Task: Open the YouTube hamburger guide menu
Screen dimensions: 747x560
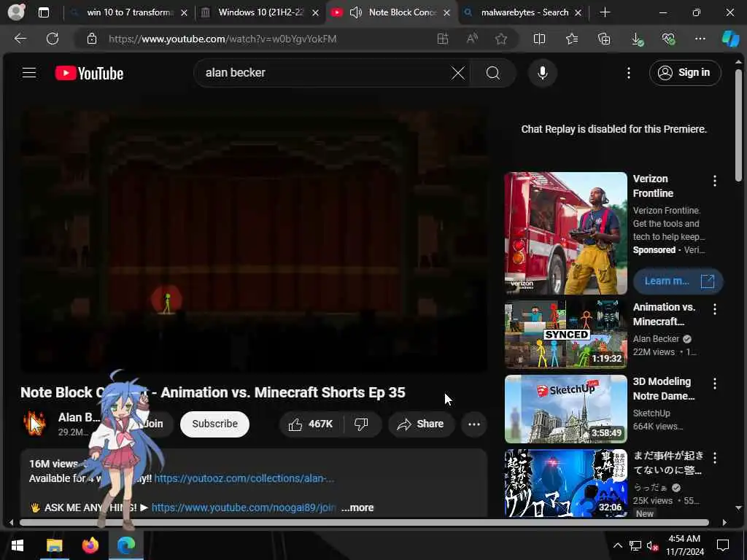Action: pyautogui.click(x=29, y=72)
